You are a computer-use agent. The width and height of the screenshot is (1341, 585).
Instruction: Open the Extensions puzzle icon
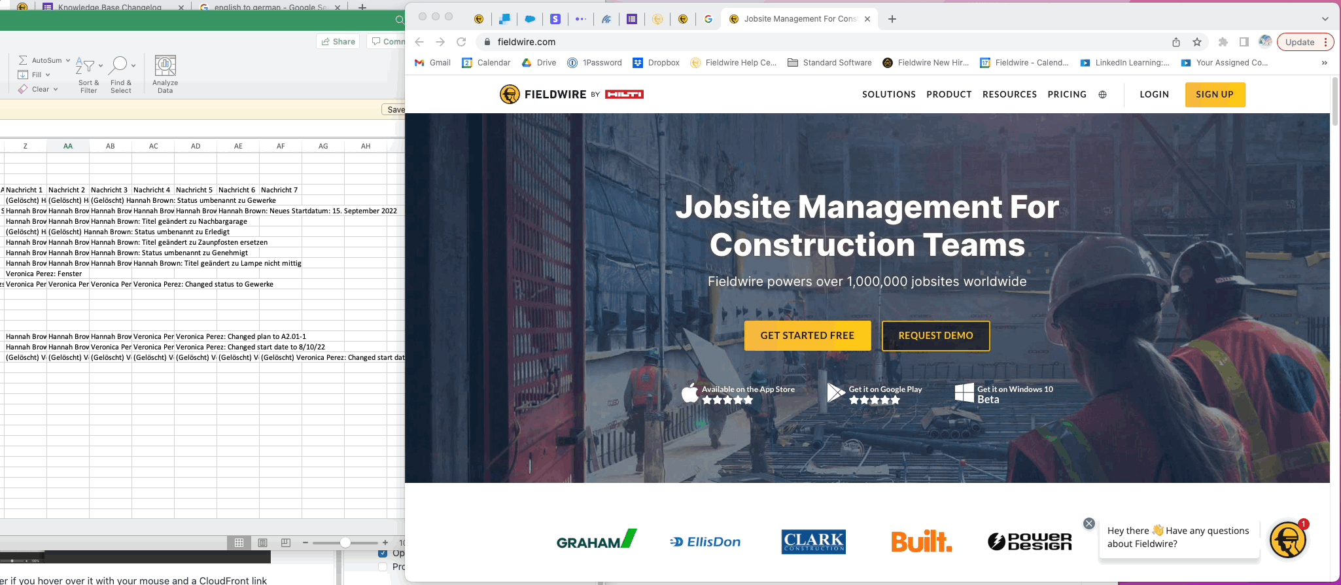click(x=1223, y=42)
